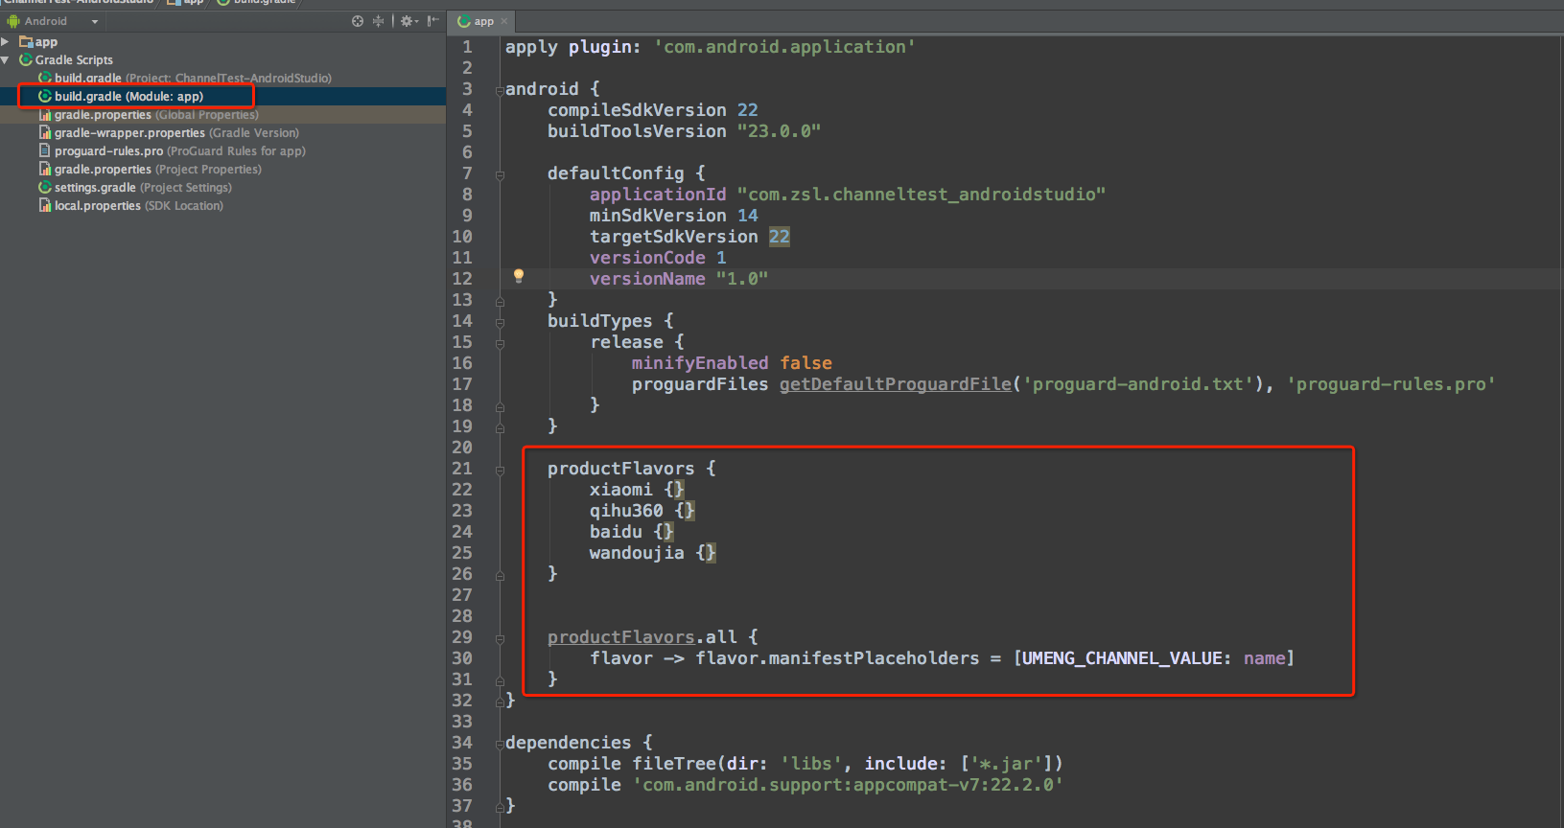Click compileSdkVersion value 22
This screenshot has width=1564, height=828.
(x=748, y=110)
